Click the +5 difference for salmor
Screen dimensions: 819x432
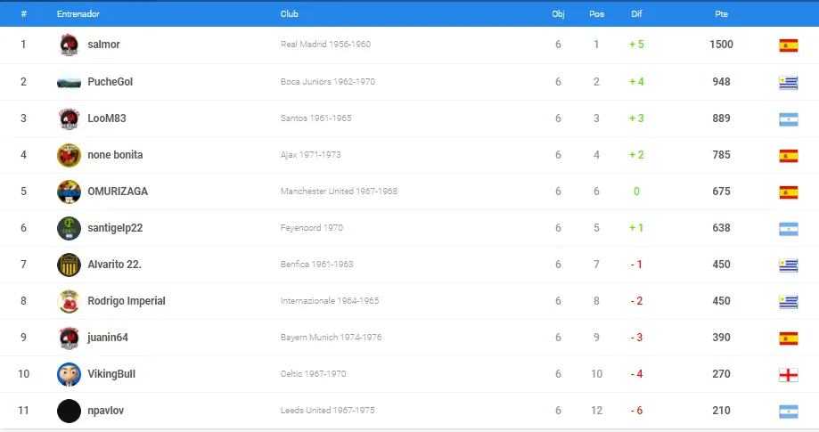pyautogui.click(x=636, y=45)
